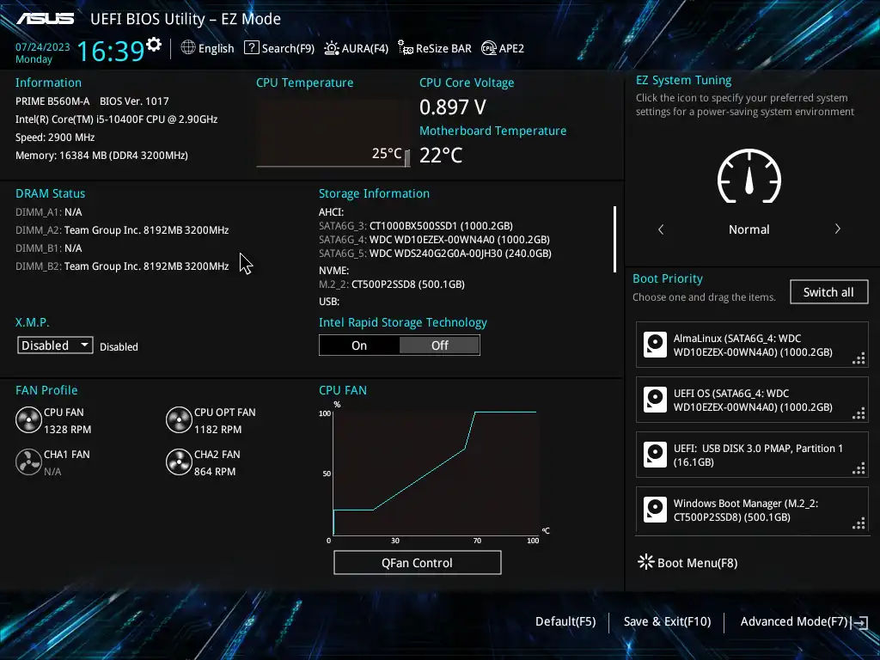Load Default(F5) settings

coord(565,621)
